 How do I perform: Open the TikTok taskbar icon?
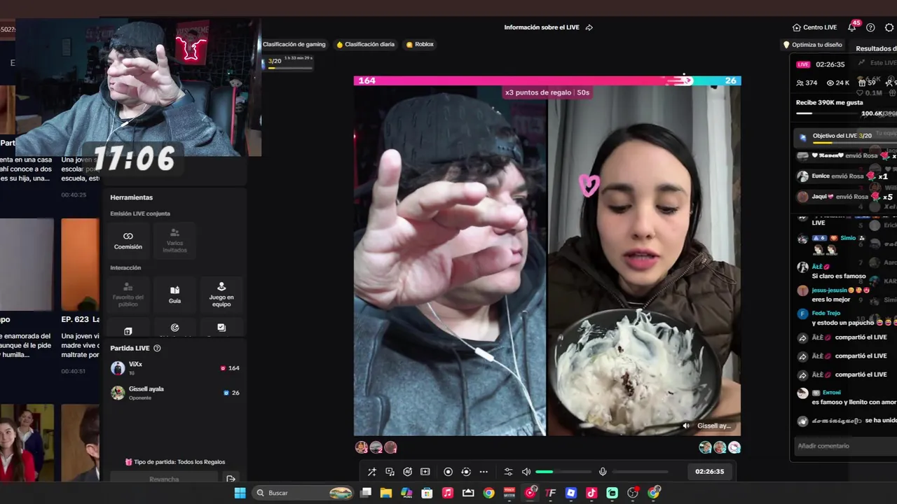click(x=591, y=493)
